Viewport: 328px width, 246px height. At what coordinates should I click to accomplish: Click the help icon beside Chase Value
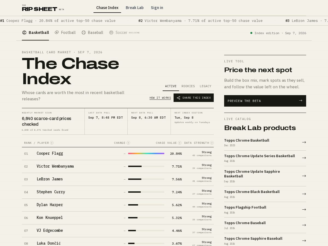[180, 143]
